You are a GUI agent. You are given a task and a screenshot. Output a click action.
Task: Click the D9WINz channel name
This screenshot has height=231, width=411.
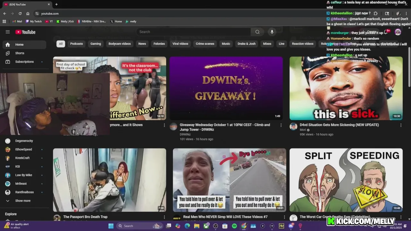tap(185, 134)
